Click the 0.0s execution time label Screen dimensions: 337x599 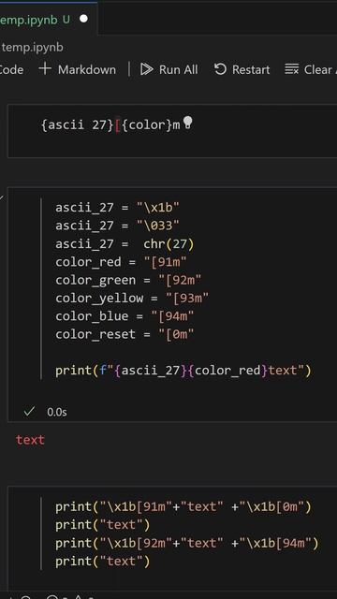click(57, 412)
